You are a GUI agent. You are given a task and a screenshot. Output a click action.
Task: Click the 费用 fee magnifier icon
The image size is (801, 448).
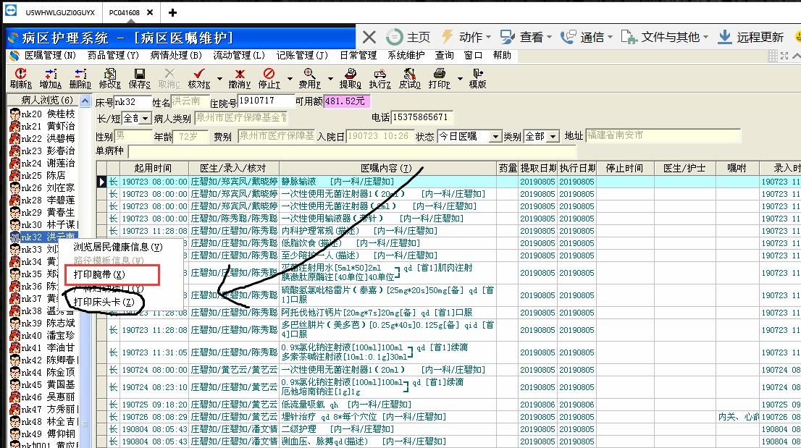[309, 78]
